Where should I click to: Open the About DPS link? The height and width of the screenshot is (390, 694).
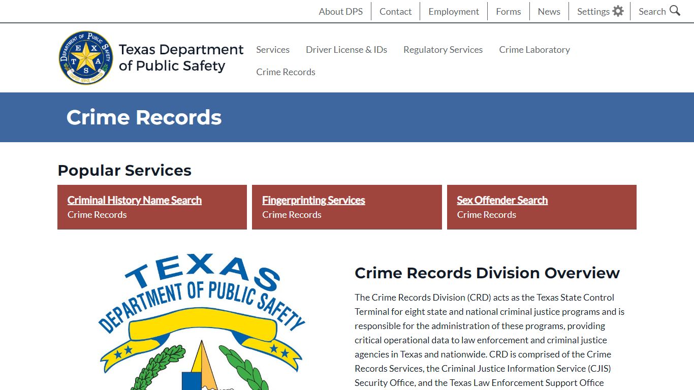coord(341,11)
